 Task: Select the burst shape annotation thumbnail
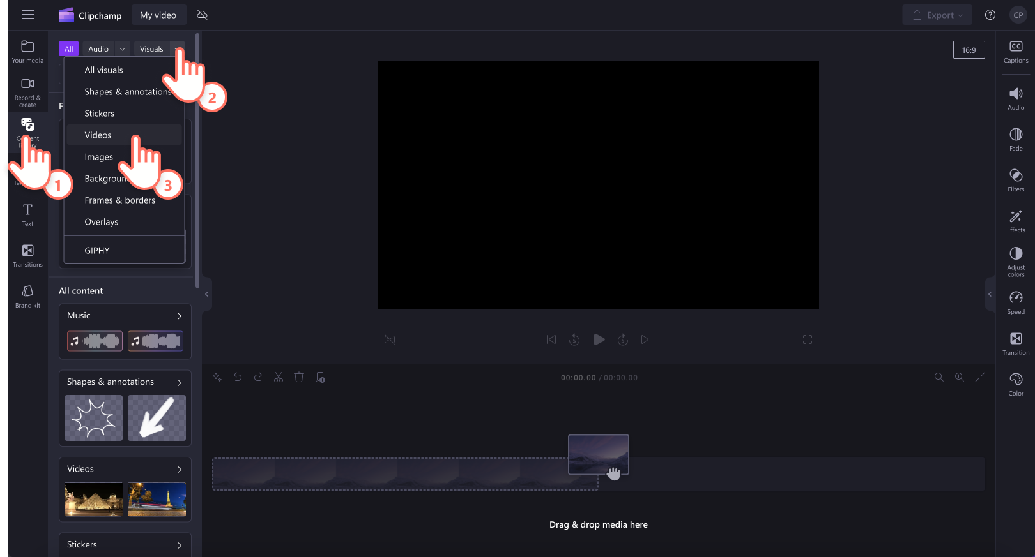pyautogui.click(x=93, y=418)
